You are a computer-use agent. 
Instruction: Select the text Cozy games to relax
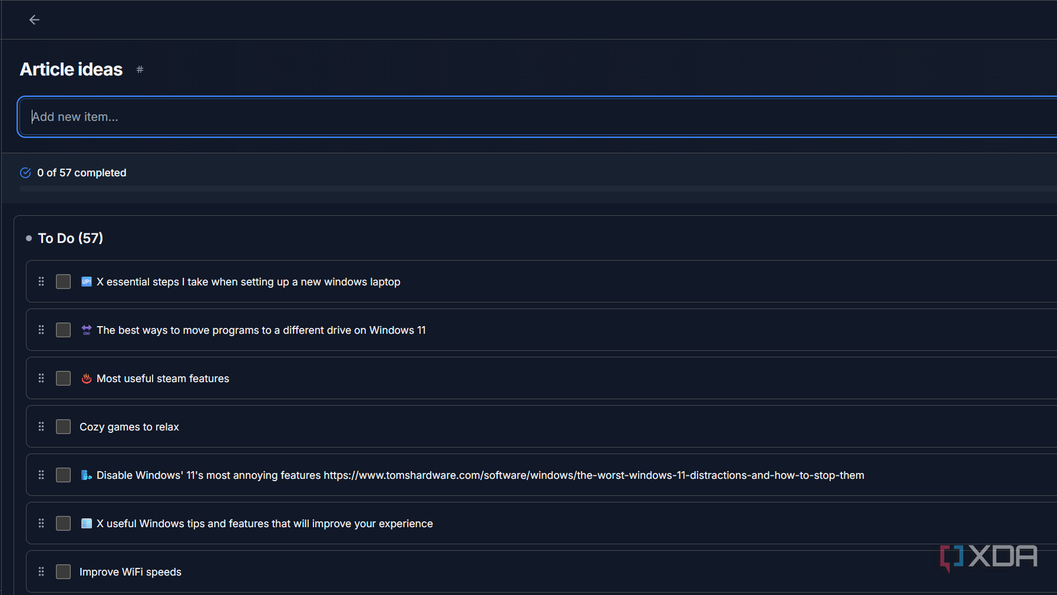point(129,427)
